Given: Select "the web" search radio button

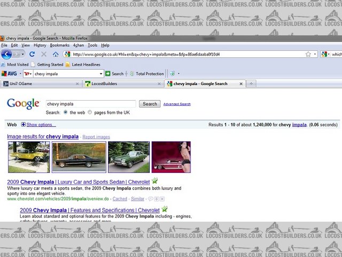Looking at the screenshot, I should tap(66, 112).
